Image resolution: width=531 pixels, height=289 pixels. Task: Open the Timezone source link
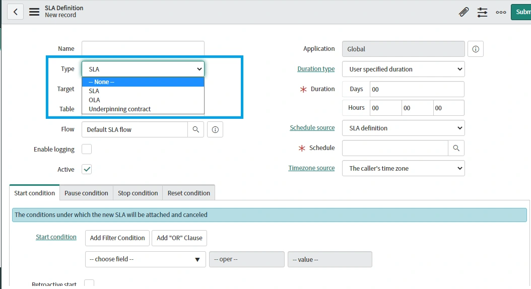point(311,168)
